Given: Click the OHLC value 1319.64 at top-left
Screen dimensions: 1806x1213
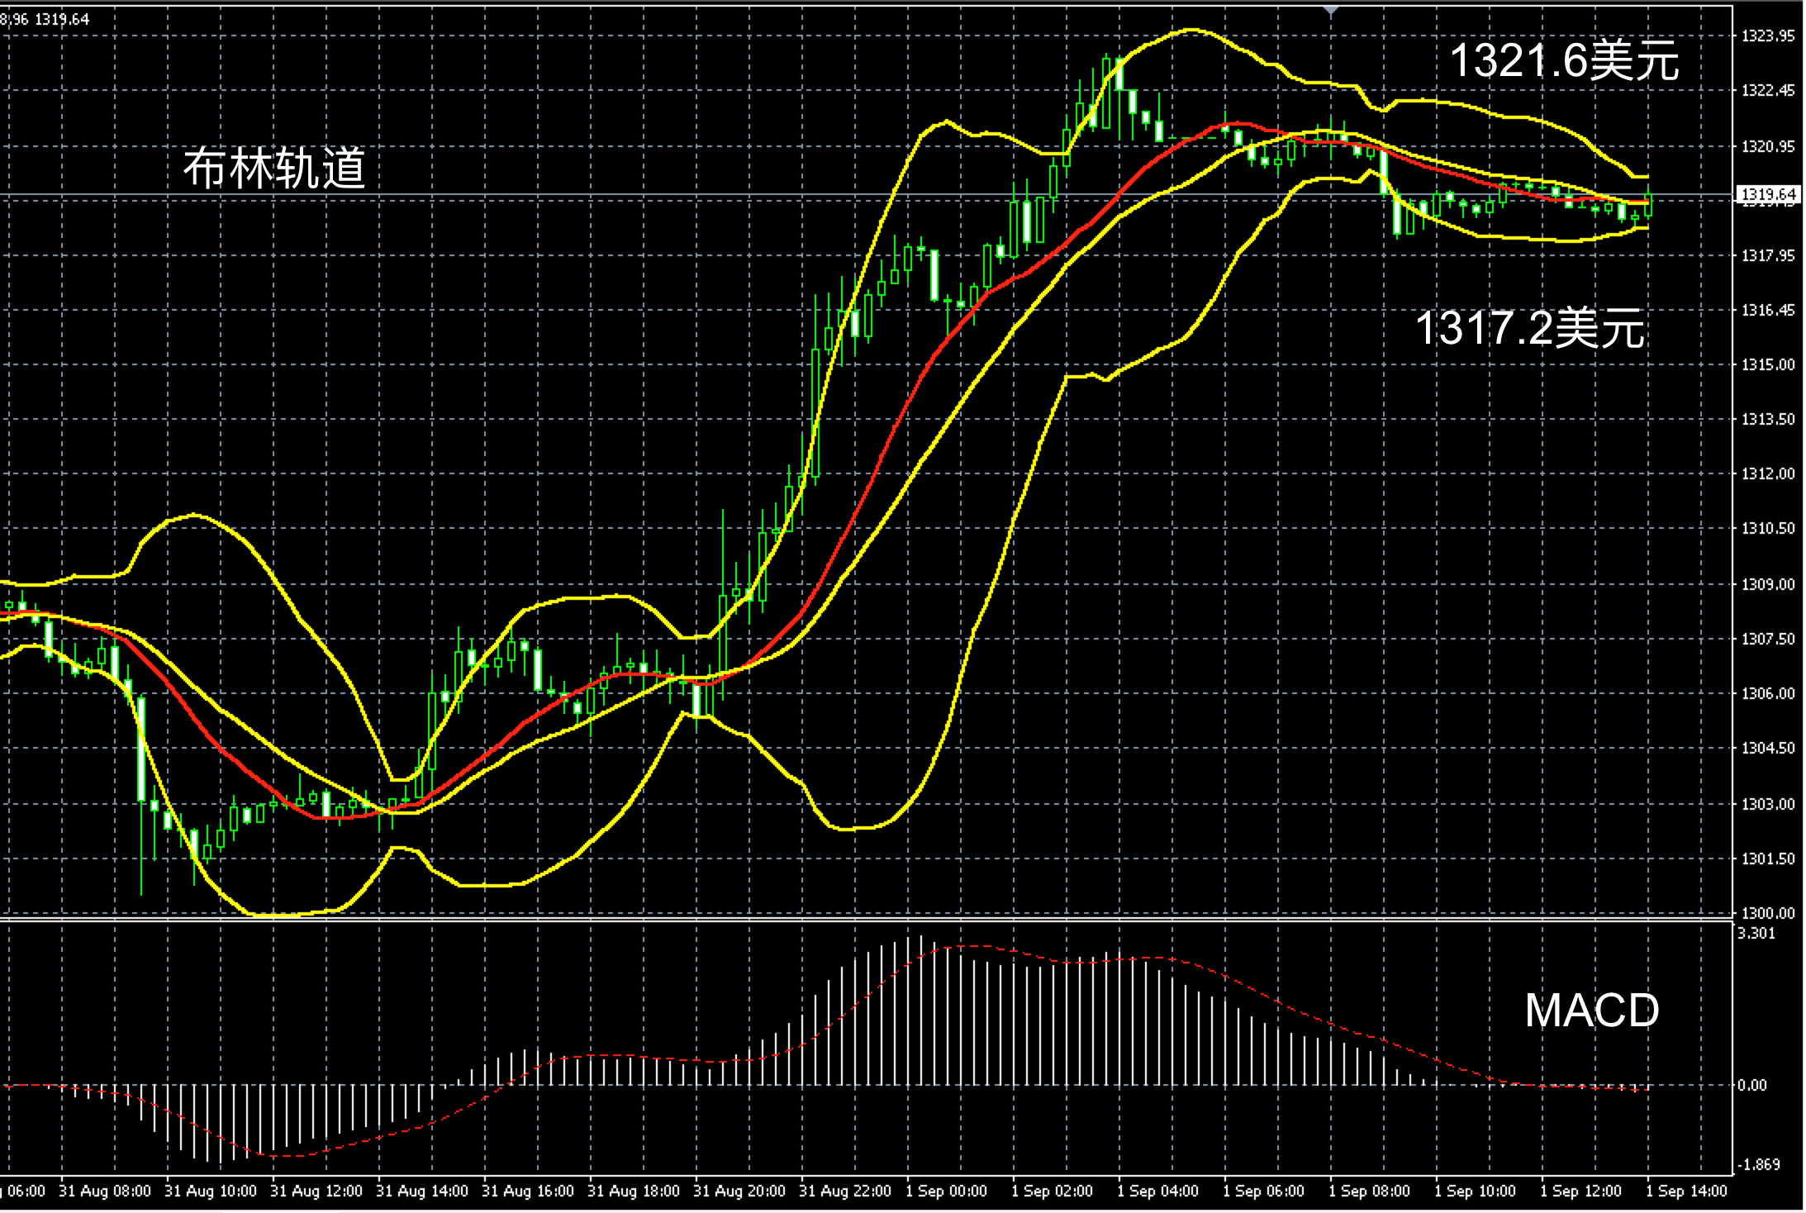Looking at the screenshot, I should pos(62,19).
